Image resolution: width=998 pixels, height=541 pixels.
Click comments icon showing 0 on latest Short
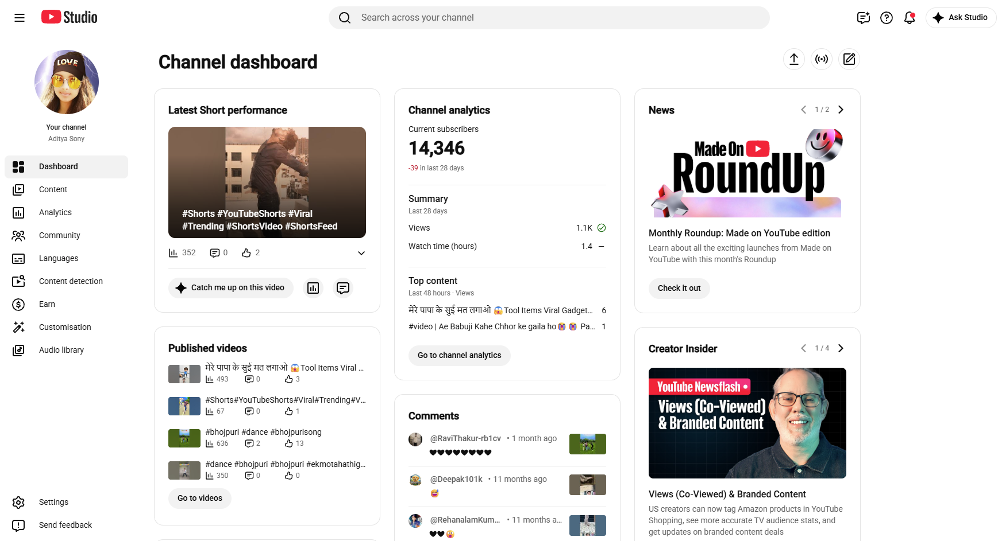tap(215, 253)
